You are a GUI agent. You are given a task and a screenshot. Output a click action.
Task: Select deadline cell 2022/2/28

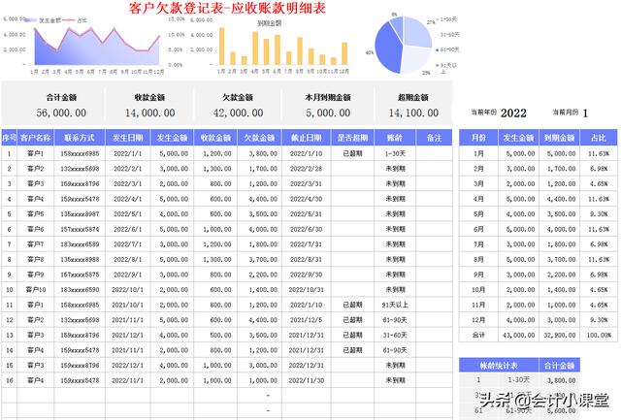pyautogui.click(x=307, y=169)
